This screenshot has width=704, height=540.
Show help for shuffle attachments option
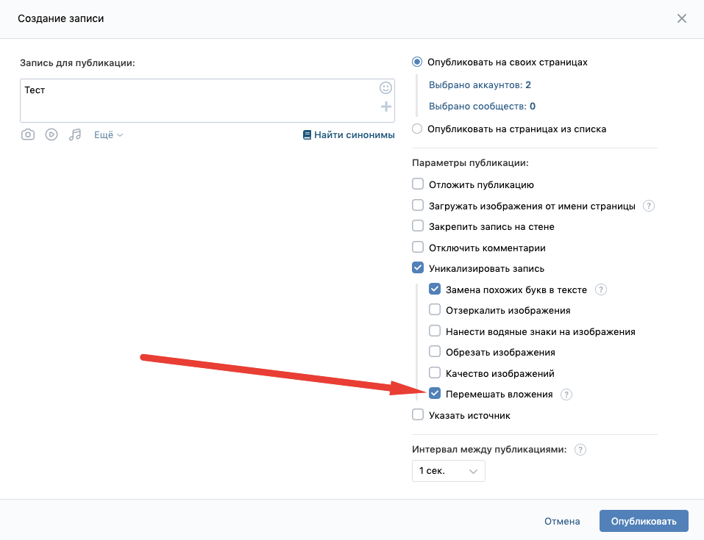tap(566, 395)
